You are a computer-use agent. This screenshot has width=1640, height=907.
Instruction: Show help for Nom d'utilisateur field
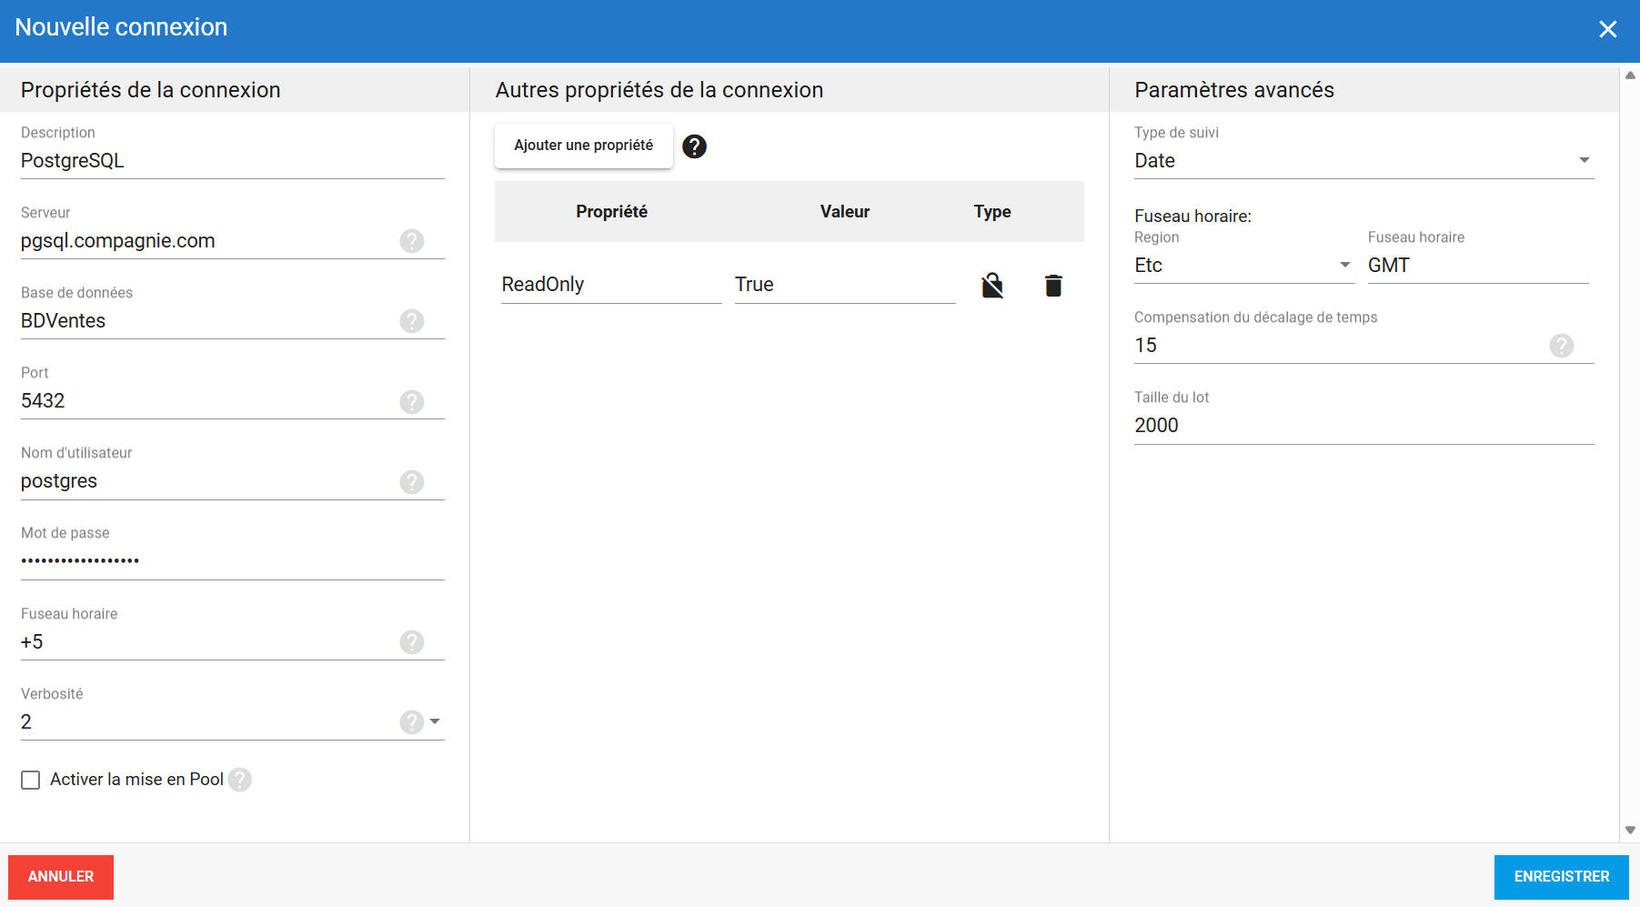click(412, 482)
